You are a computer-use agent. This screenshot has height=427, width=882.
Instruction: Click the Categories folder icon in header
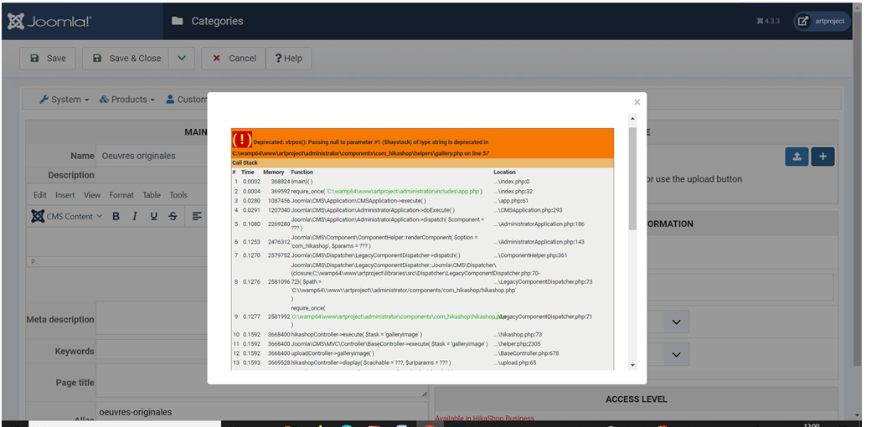[178, 22]
